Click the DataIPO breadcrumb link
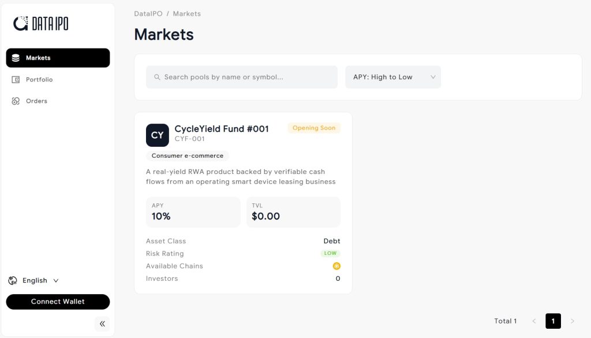 (148, 13)
